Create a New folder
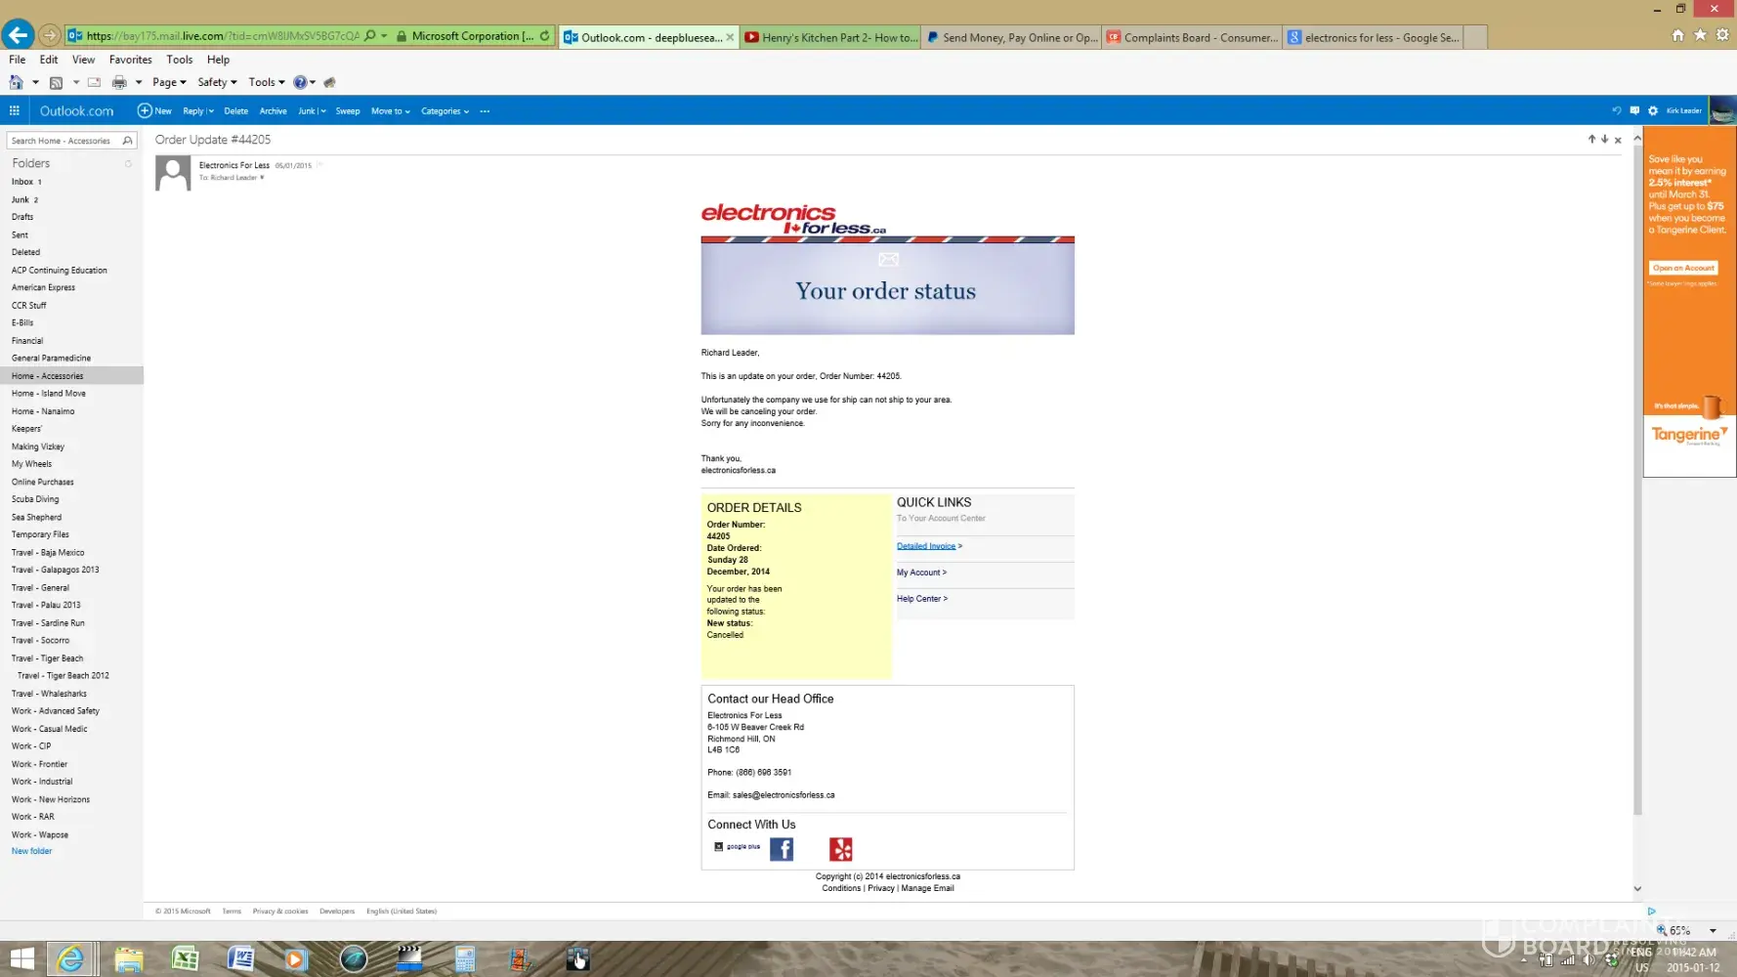 point(32,851)
